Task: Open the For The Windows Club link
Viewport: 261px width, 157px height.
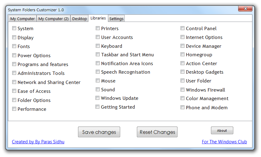Action: point(224,142)
